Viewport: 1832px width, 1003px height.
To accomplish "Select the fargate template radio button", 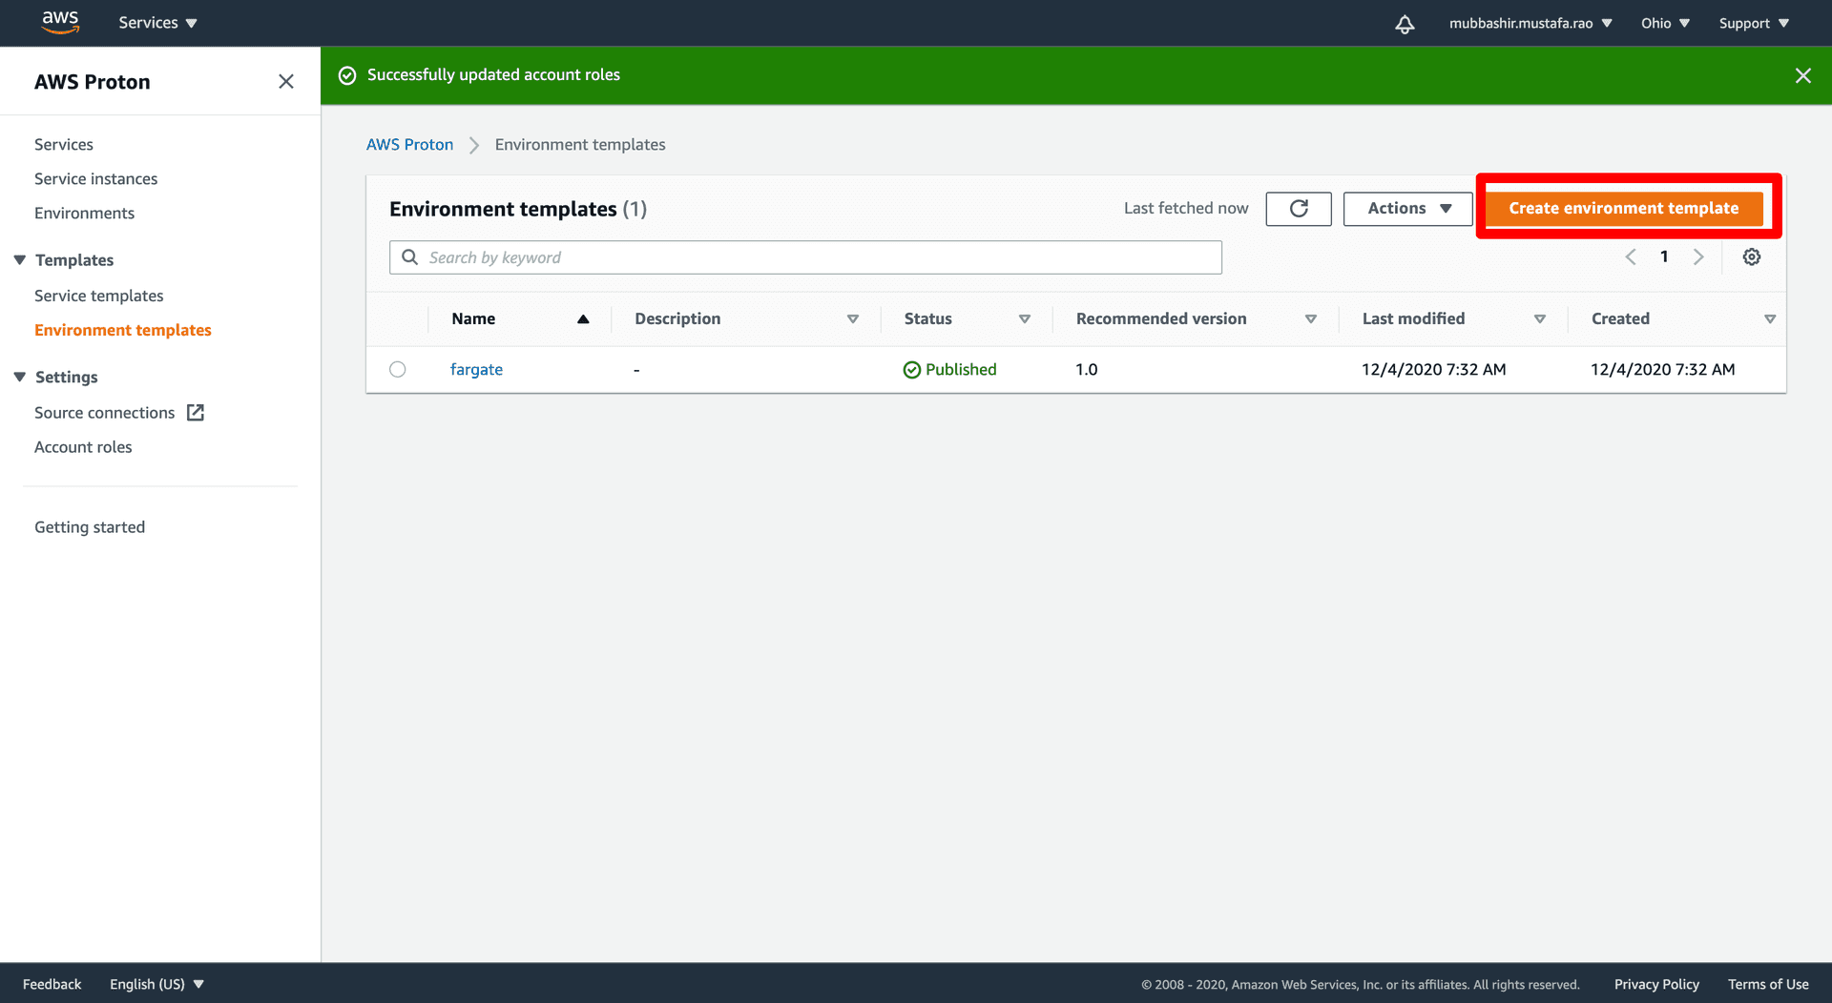I will (398, 370).
